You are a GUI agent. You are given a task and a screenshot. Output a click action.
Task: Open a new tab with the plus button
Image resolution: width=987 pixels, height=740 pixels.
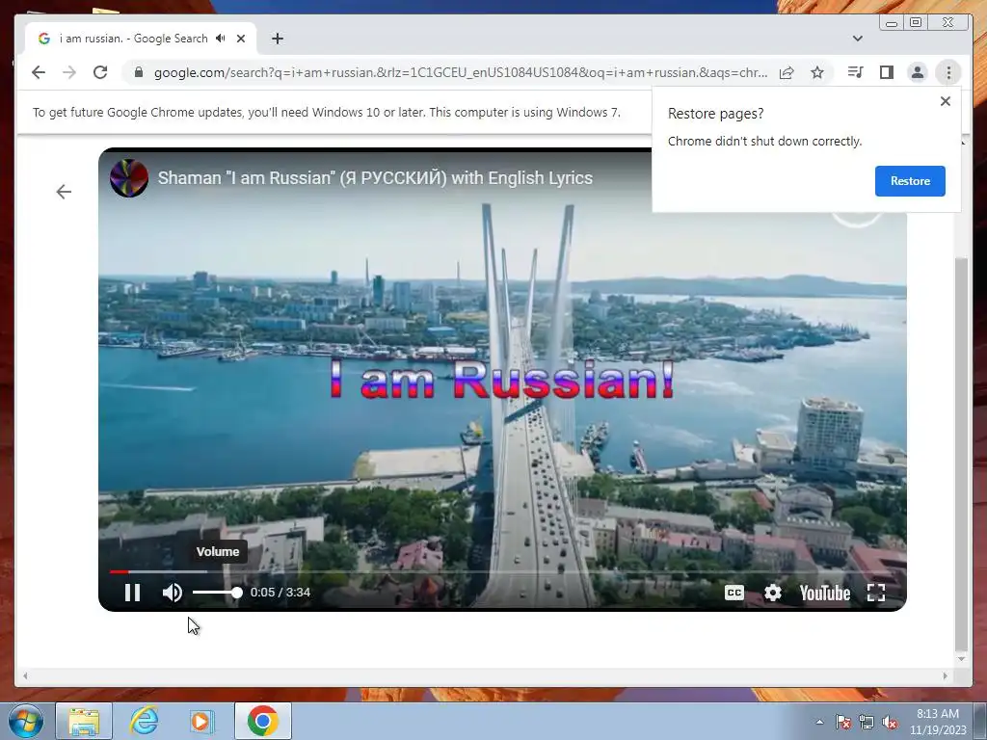coord(278,39)
